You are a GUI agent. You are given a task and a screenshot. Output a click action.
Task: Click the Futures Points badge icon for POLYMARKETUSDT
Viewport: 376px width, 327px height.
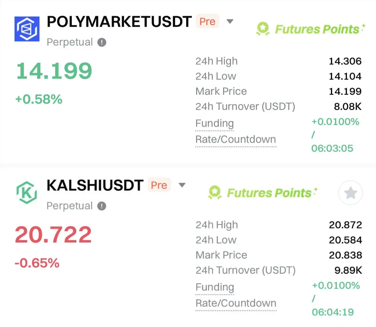click(263, 29)
